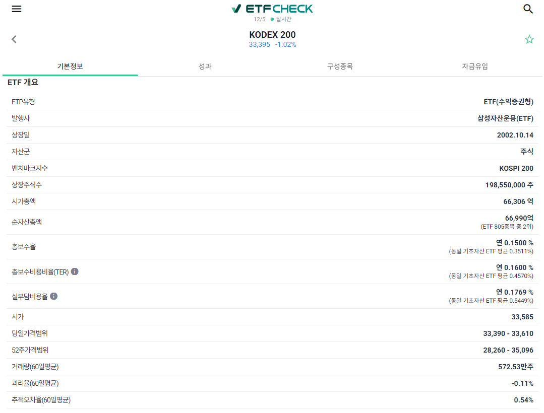
Task: Click the disparity value -0.11%
Action: pyautogui.click(x=522, y=384)
